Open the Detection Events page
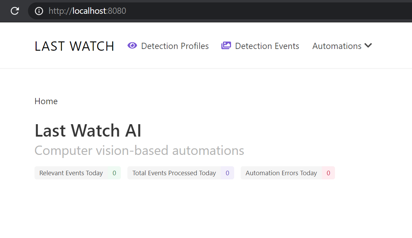Screen dimensions: 412x238 pos(267,46)
